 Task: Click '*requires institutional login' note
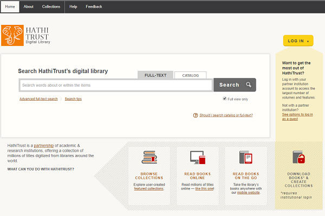pos(296,195)
